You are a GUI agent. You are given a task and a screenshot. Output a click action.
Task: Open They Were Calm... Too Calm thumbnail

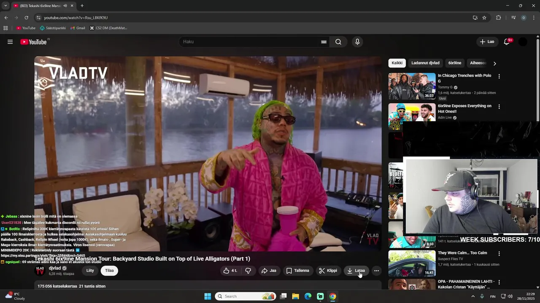[412, 263]
